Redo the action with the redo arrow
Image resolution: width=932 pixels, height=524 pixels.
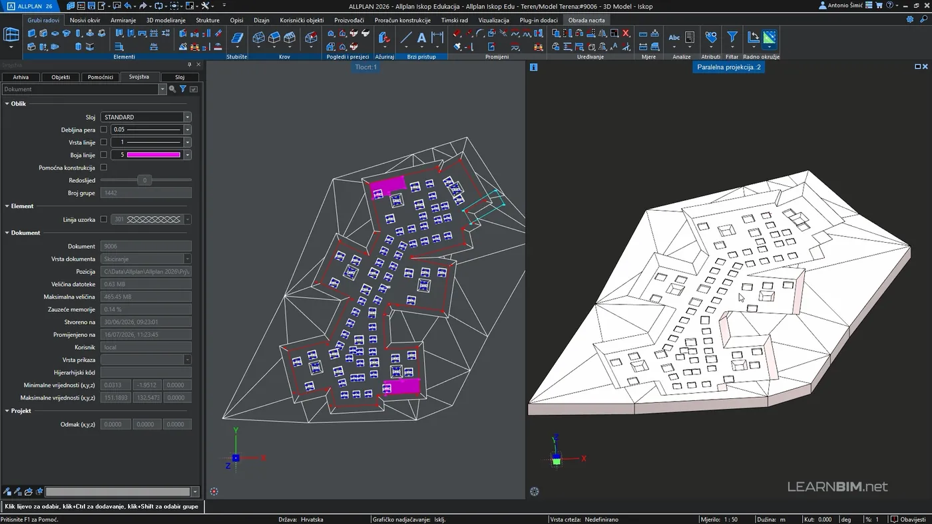[143, 6]
